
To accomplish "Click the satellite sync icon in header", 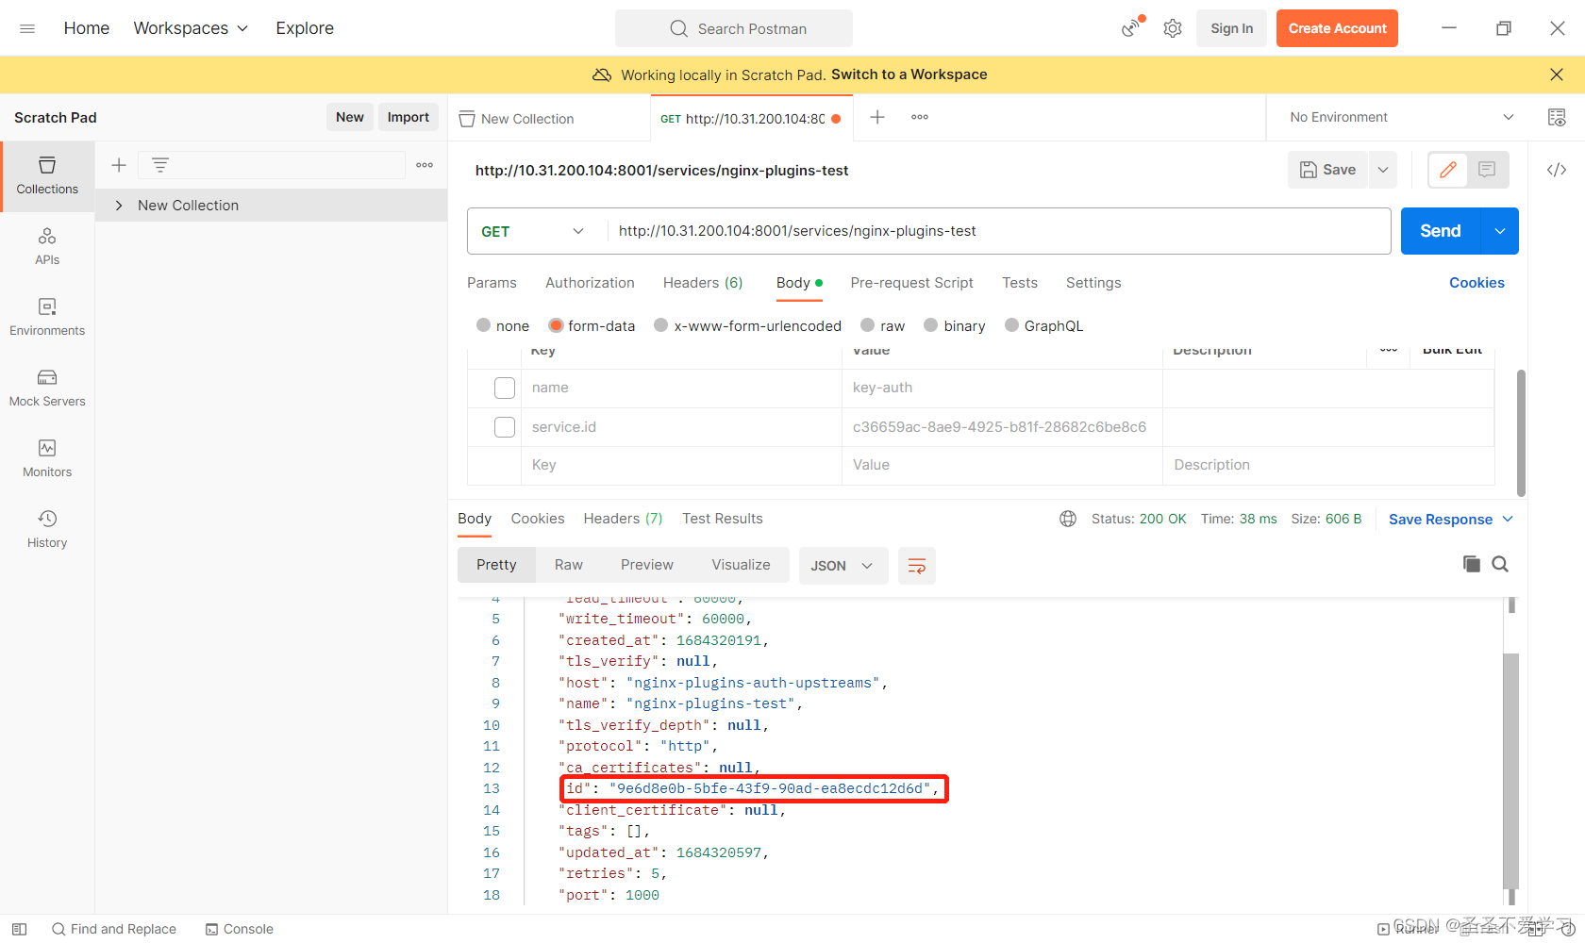I will click(1131, 28).
